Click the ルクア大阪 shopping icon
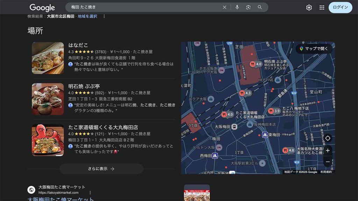358x201 pixels. pos(211,99)
